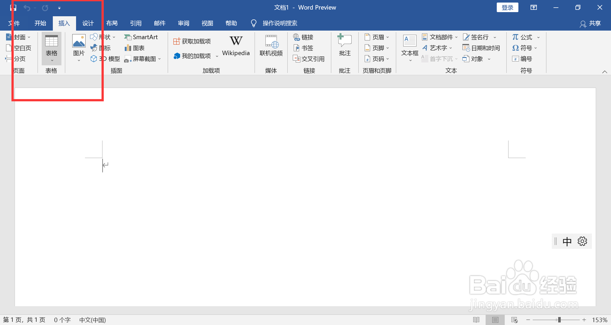Click the 图表 chart icon

pyautogui.click(x=134, y=48)
